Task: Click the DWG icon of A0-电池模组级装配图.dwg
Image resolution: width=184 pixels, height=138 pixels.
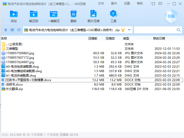Action: point(3,71)
